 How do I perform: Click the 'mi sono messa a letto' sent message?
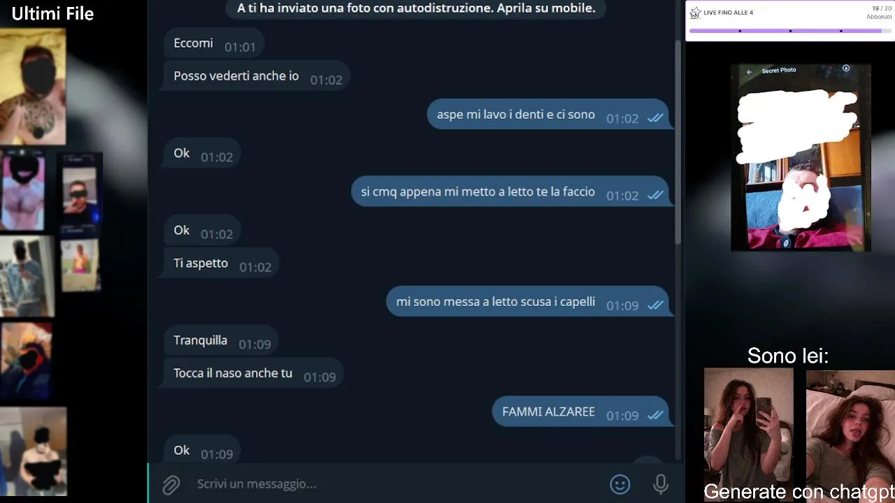pyautogui.click(x=529, y=302)
